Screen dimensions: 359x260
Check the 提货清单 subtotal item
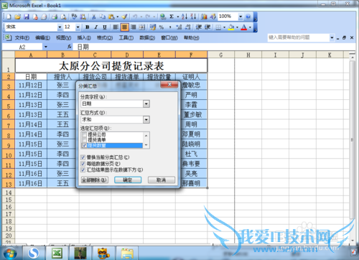pos(84,140)
